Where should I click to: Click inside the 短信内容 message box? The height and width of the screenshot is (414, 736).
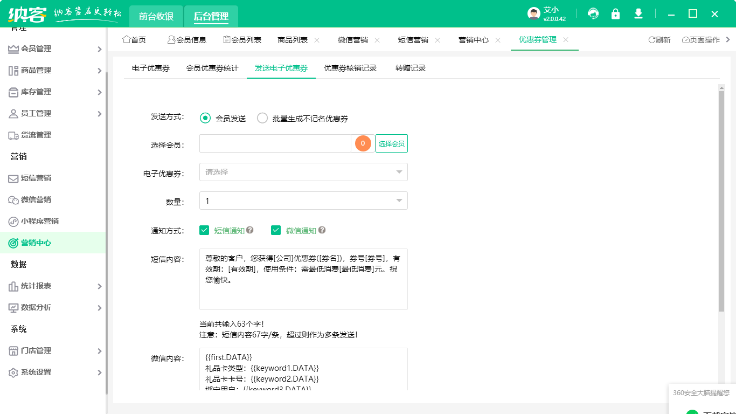(x=303, y=279)
